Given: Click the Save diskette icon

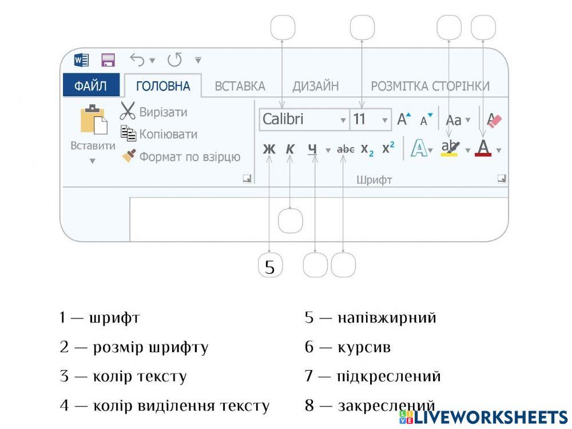Looking at the screenshot, I should 108,59.
